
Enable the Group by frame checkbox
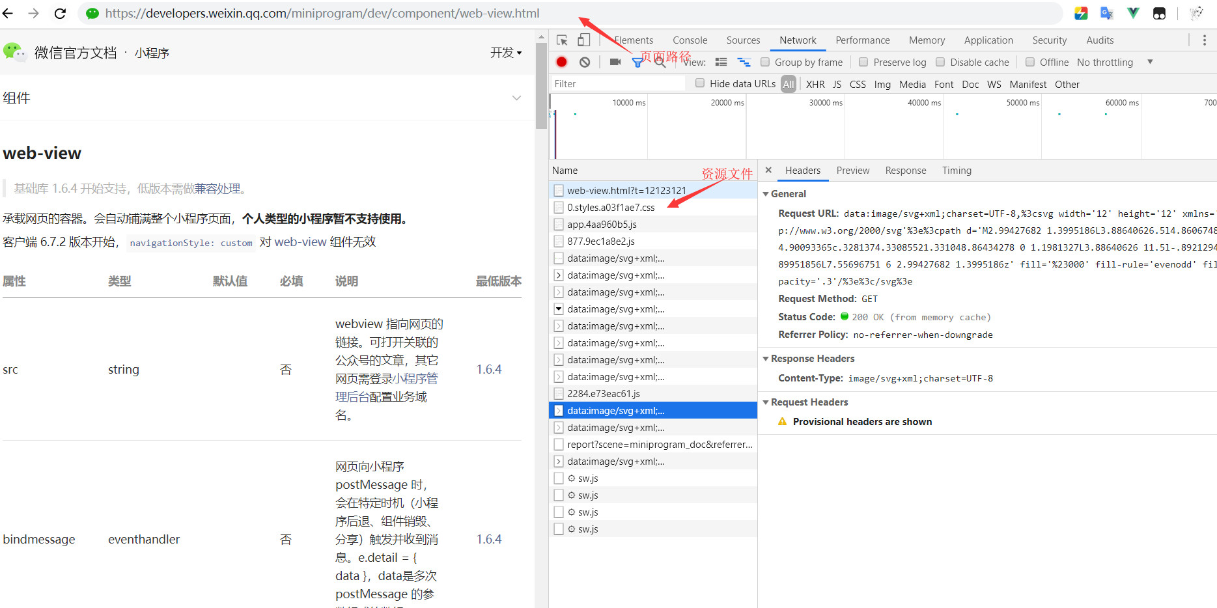click(x=765, y=62)
